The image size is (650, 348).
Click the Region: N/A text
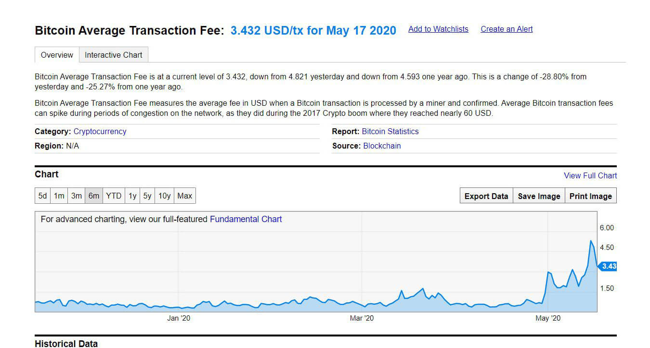tap(57, 146)
